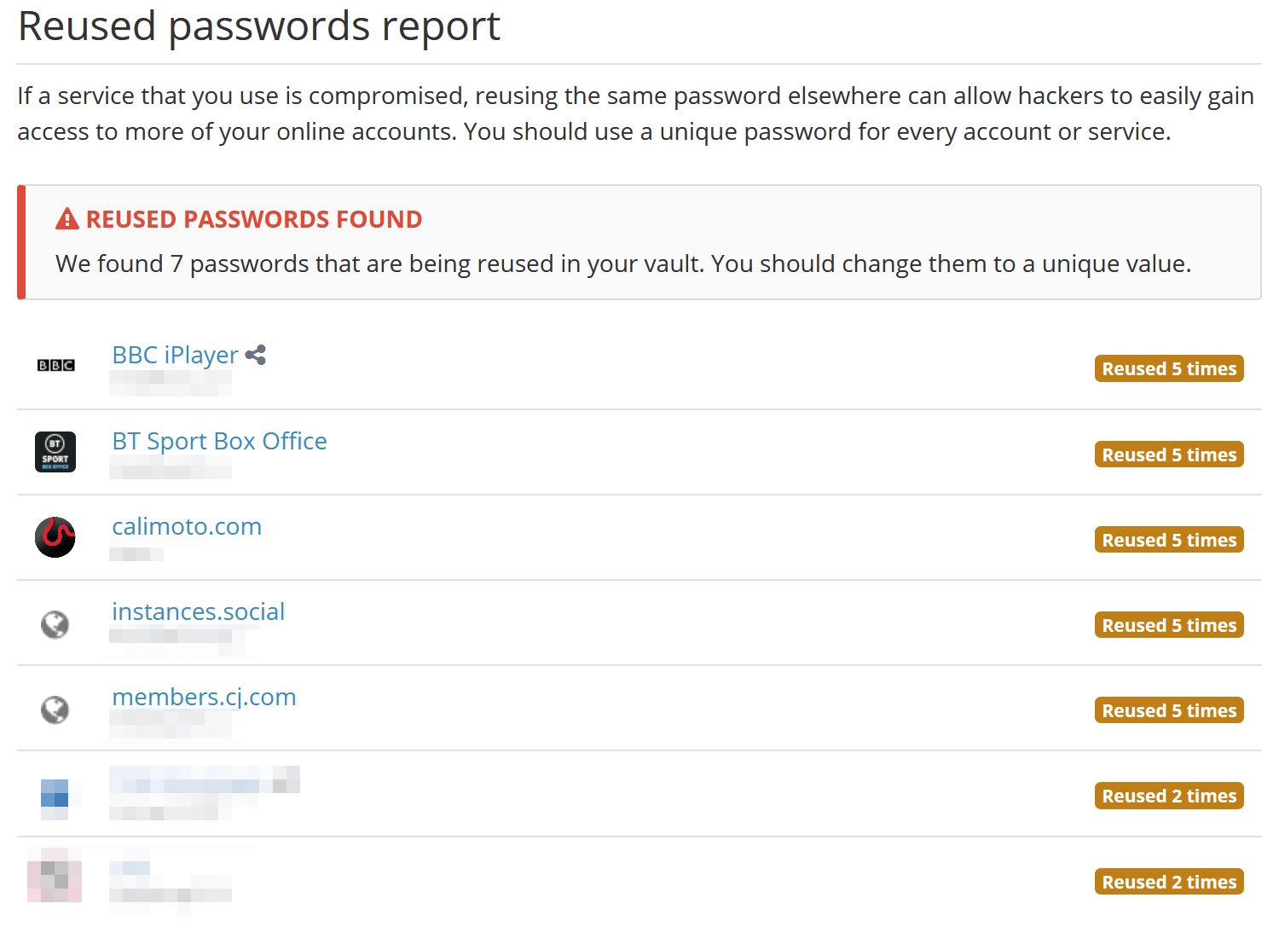
Task: Click the globe icon beside instances.social
Action: 55,623
